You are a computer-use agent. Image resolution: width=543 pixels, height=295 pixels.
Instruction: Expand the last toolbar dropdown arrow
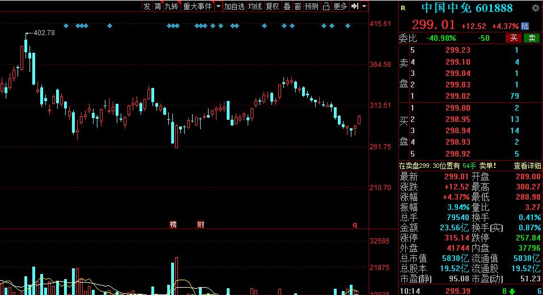click(x=364, y=6)
